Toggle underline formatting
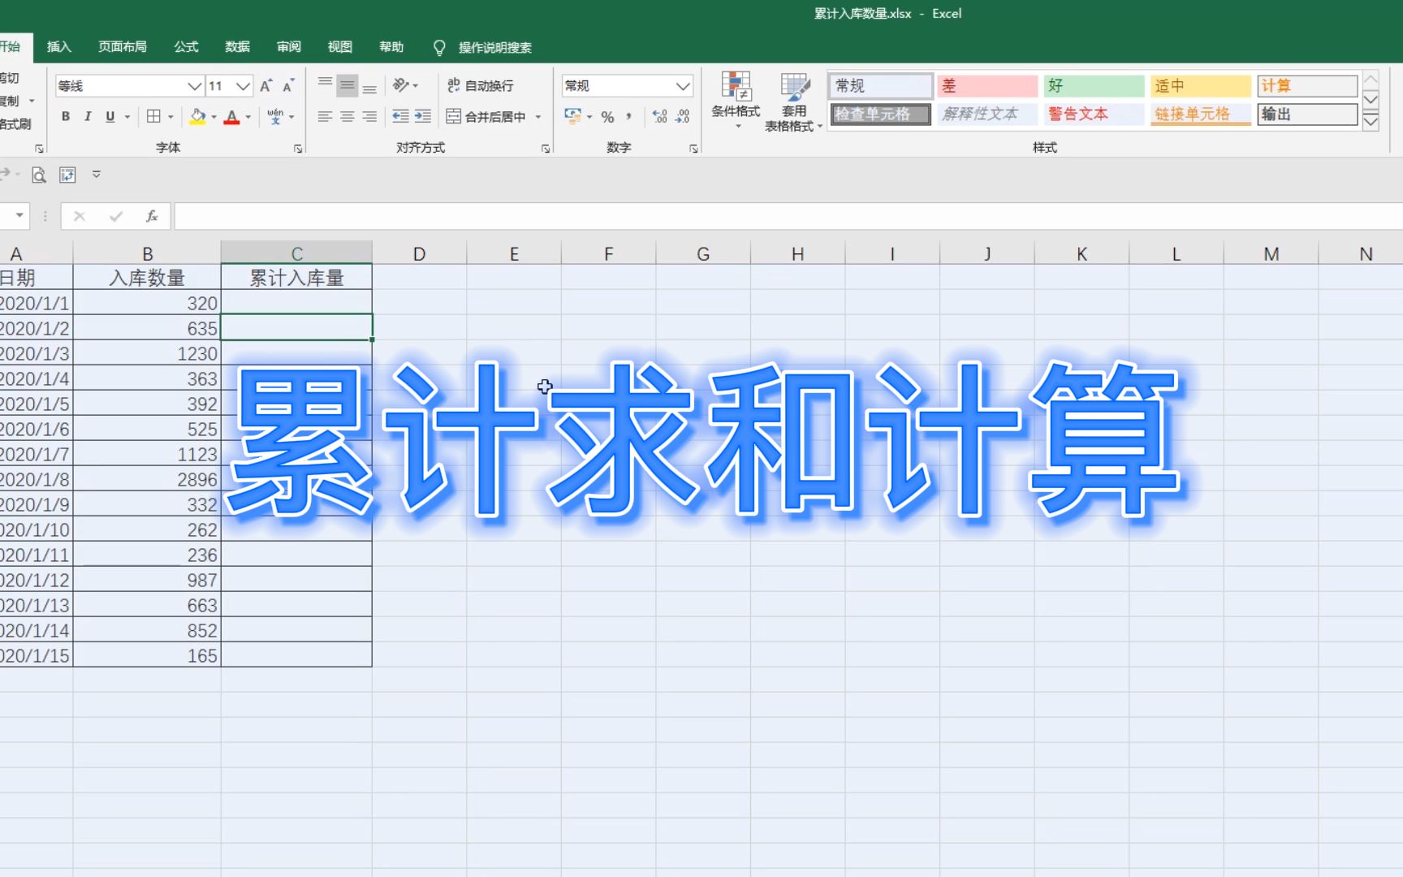The image size is (1403, 877). pos(110,117)
